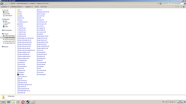Open the Windows Start button
The height and width of the screenshot is (104, 186).
[3, 102]
